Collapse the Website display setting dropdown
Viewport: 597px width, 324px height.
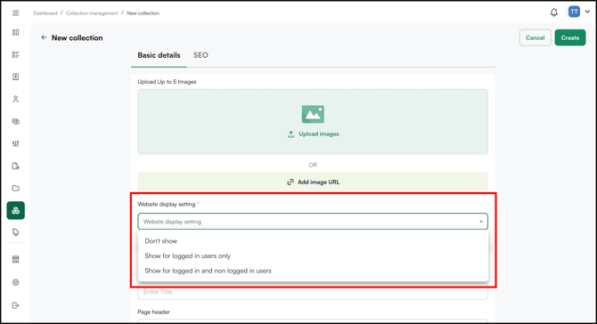481,222
